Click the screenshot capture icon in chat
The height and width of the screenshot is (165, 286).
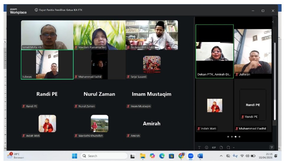coord(228,147)
